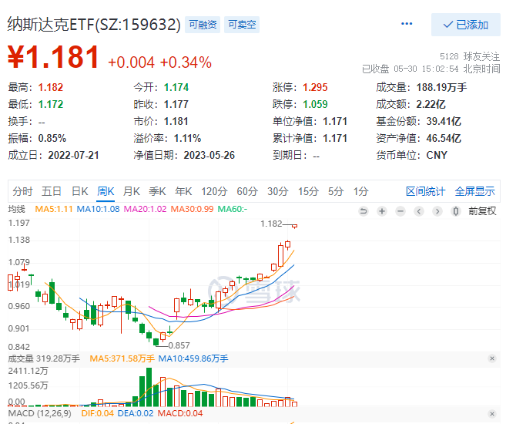Open the 前复权 adjustment dropdown
The width and height of the screenshot is (506, 424).
pyautogui.click(x=482, y=211)
